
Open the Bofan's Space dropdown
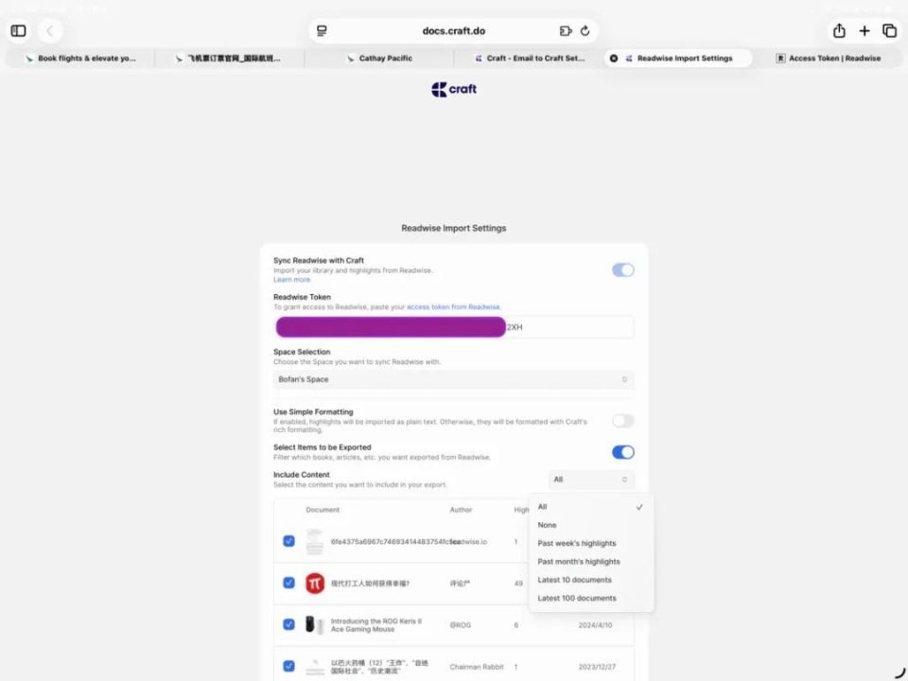(454, 379)
